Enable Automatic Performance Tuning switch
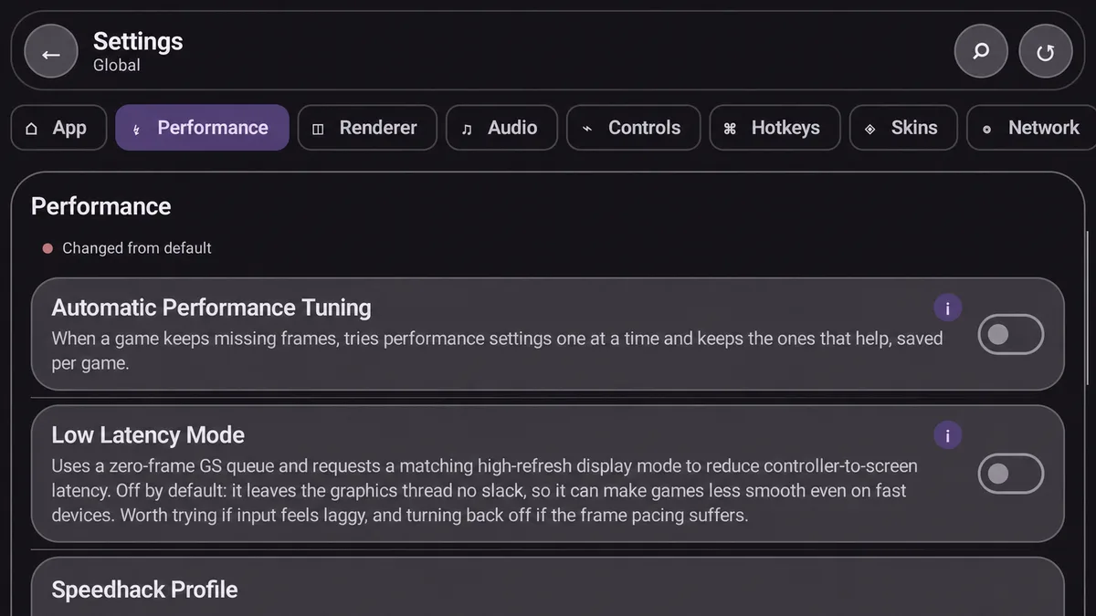The height and width of the screenshot is (616, 1096). (x=1010, y=334)
